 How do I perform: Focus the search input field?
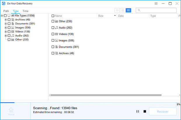tap(156, 10)
